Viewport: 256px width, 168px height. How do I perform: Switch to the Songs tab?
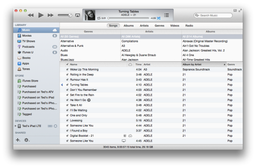113,26
